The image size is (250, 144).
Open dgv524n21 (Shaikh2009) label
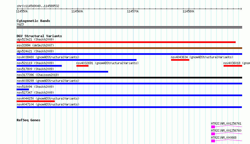35,51
